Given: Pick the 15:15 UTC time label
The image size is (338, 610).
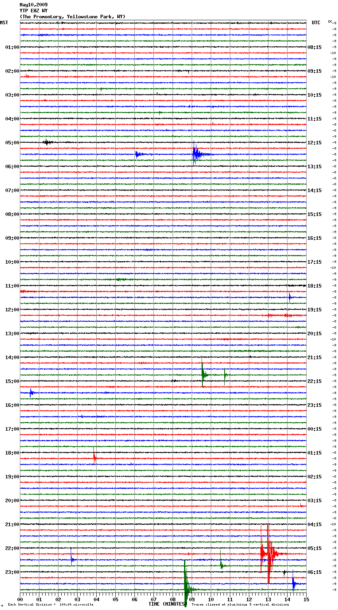Looking at the screenshot, I should pos(315,214).
